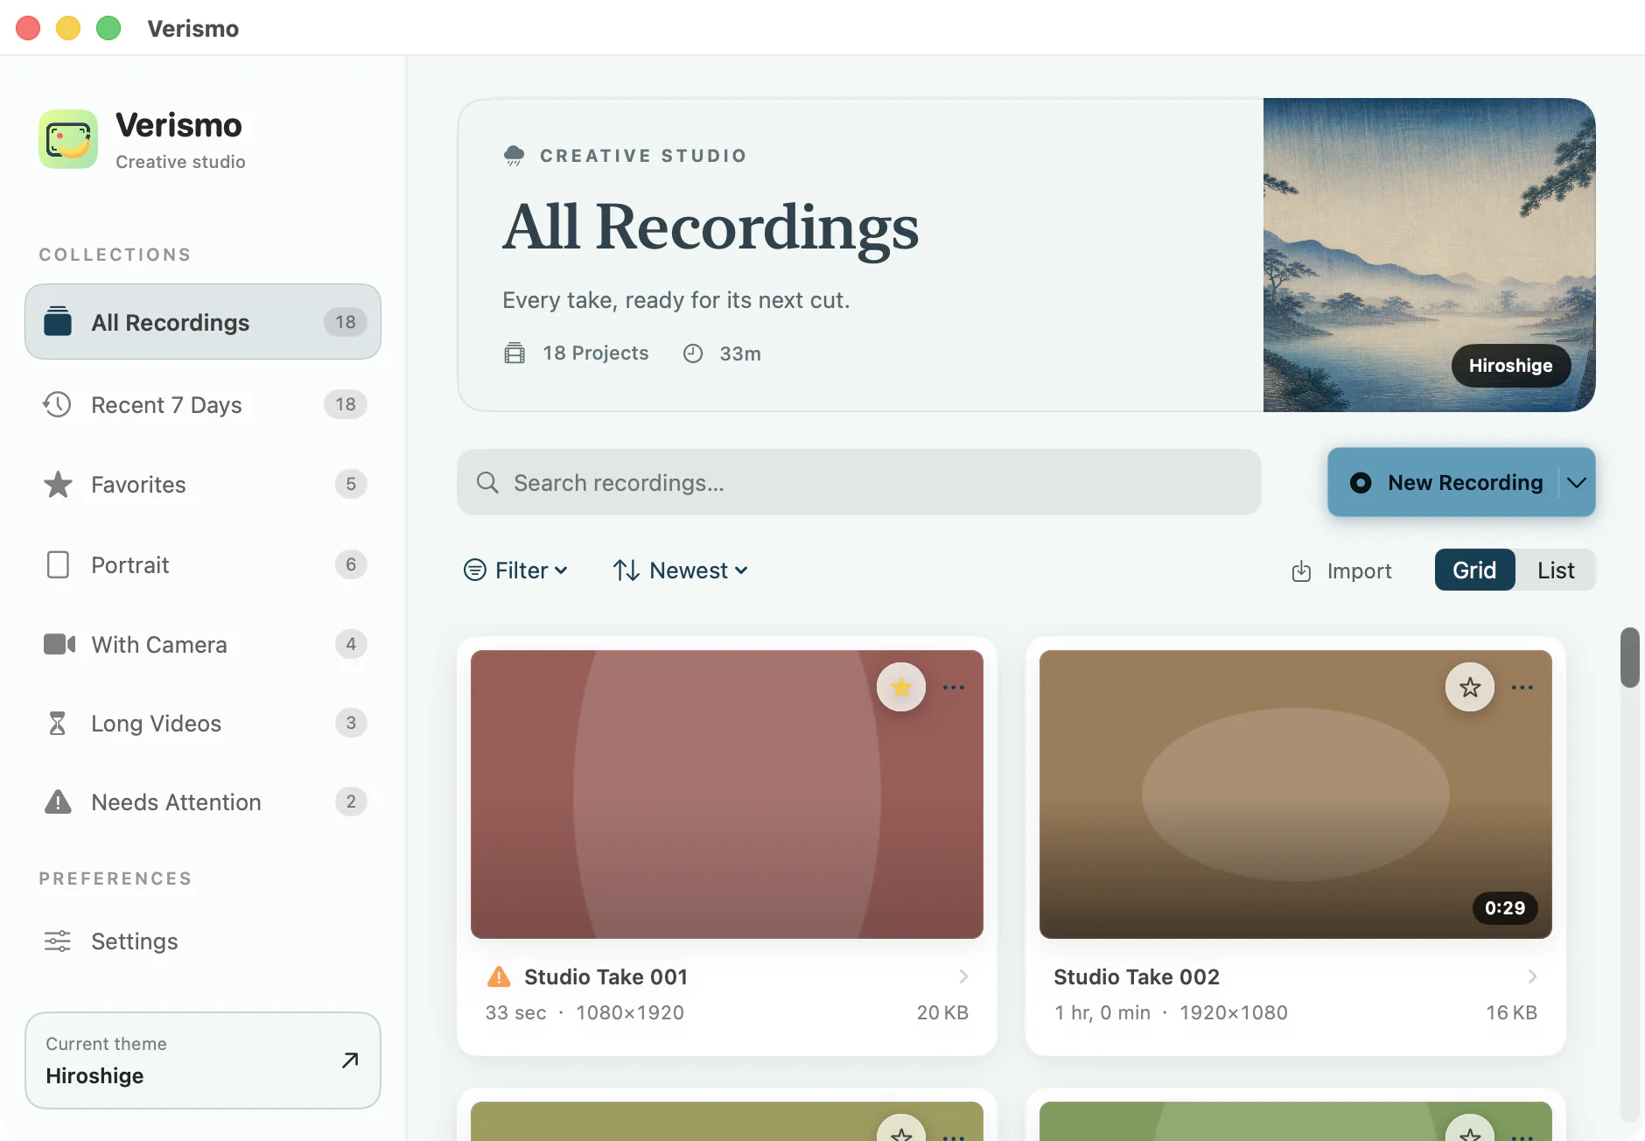Click the "16 KB" file size
Screen dimensions: 1645x1141
(x=1511, y=1012)
